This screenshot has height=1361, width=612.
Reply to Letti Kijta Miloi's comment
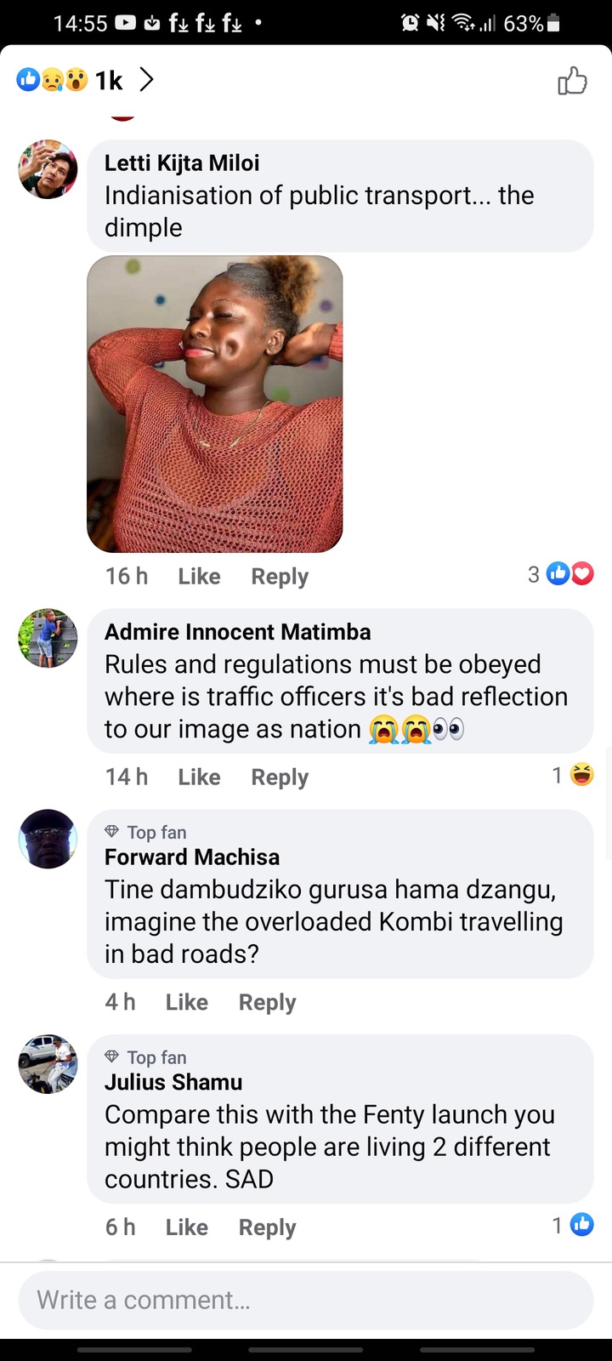[280, 577]
